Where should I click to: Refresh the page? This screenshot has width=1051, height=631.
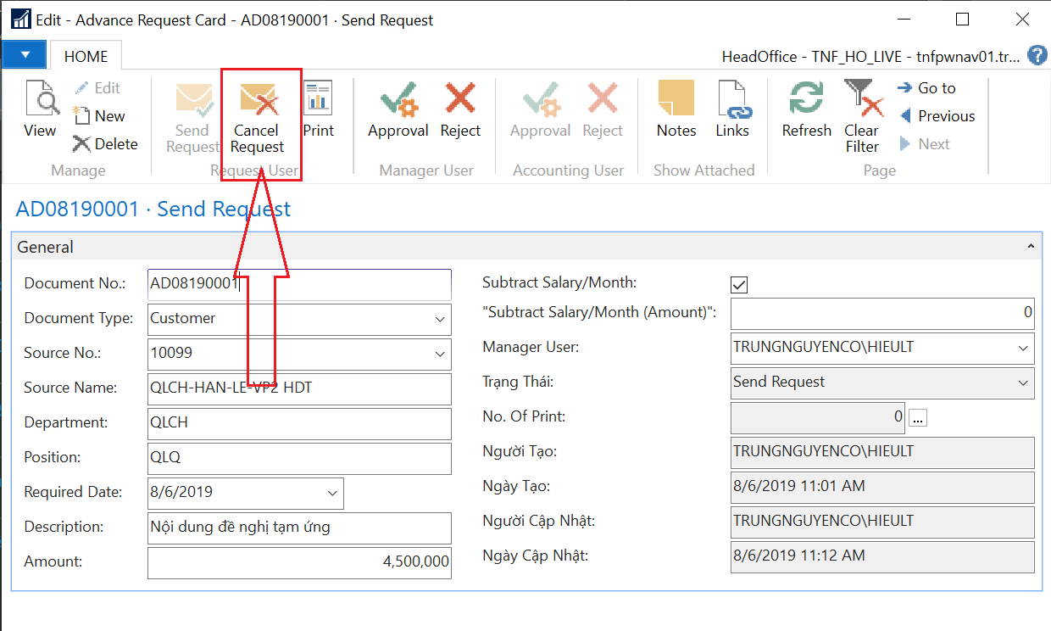pyautogui.click(x=807, y=109)
